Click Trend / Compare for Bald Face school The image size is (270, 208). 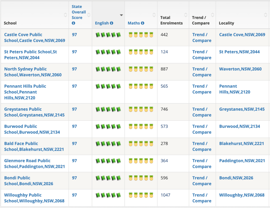[202, 146]
